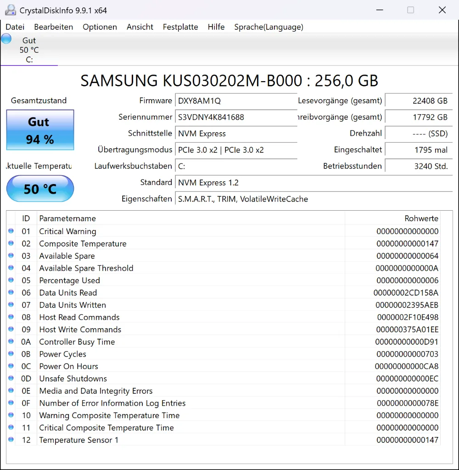This screenshot has height=470, width=459.
Task: Click the 50 °C temperature button
Action: coord(40,189)
